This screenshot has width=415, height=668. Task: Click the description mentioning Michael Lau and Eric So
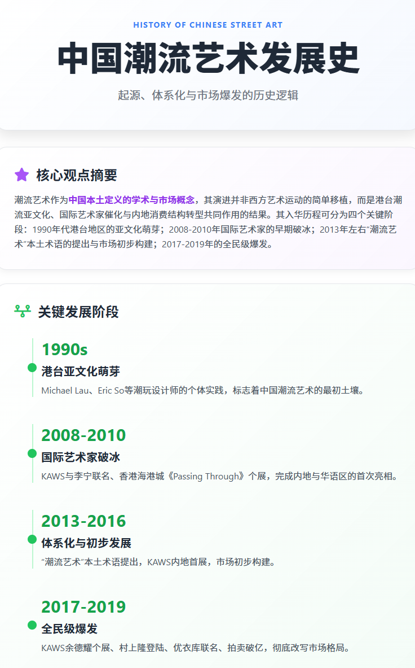202,390
